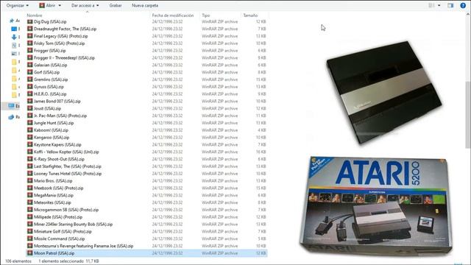Click the zip icon of MegaMania (USA).zip
The height and width of the screenshot is (265, 471).
pos(29,195)
